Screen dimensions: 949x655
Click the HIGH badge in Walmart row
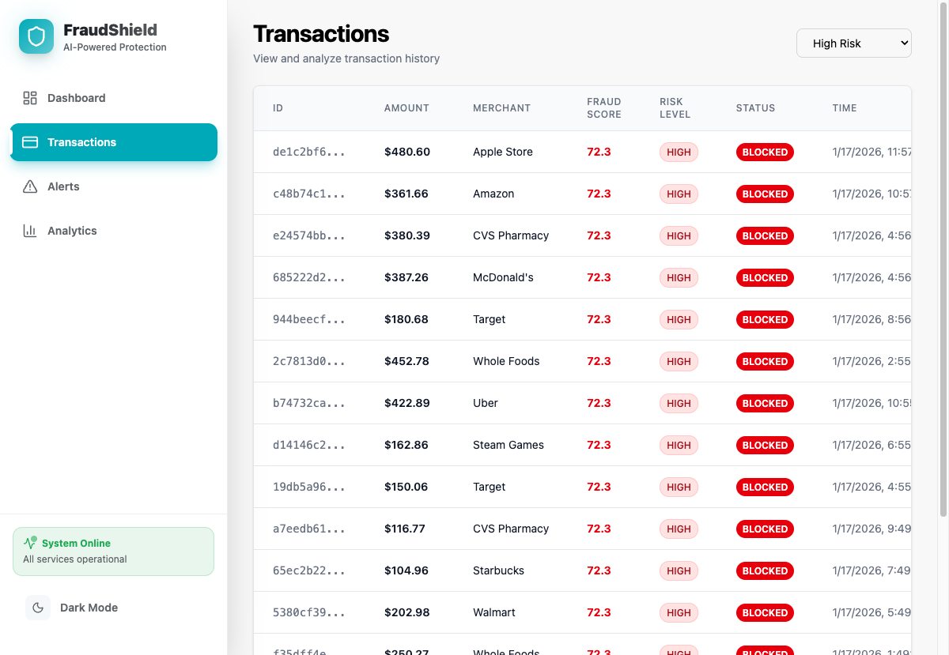[679, 612]
